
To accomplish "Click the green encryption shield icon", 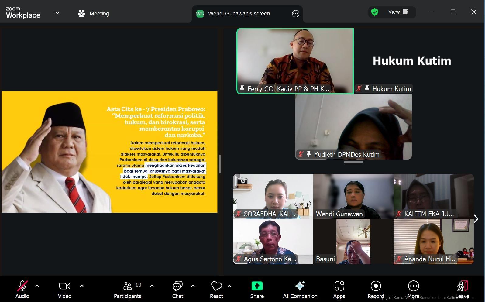I will [x=375, y=12].
